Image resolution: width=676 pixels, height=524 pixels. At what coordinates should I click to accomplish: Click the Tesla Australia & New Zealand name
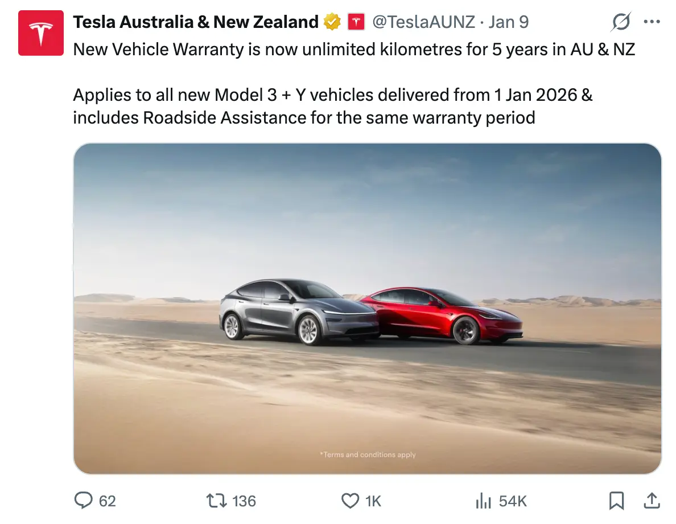[x=196, y=22]
